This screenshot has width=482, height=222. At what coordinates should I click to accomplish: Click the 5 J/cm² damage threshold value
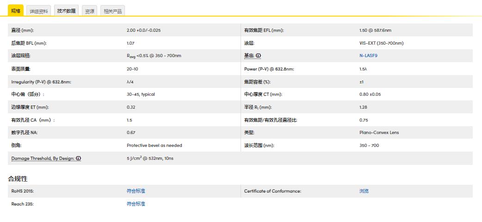(150, 158)
